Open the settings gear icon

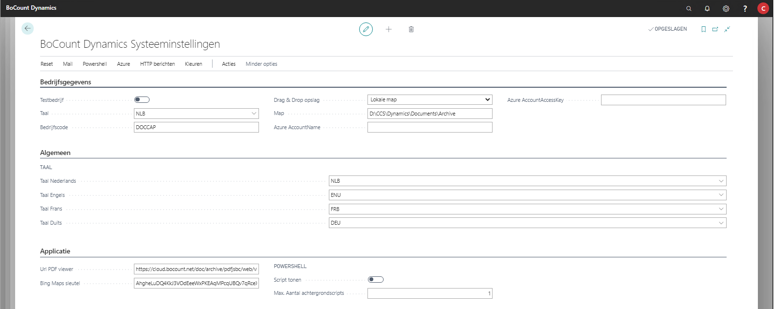[x=726, y=8]
